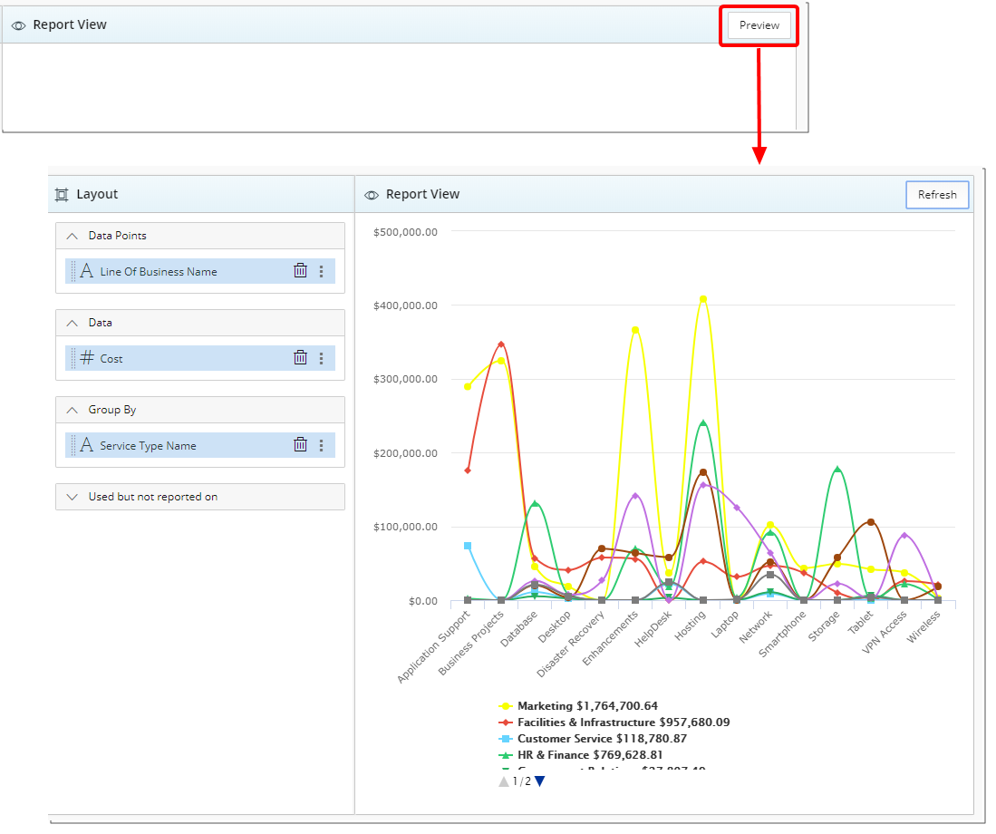Click the Preview button
Screen dimensions: 996x834
pyautogui.click(x=759, y=25)
